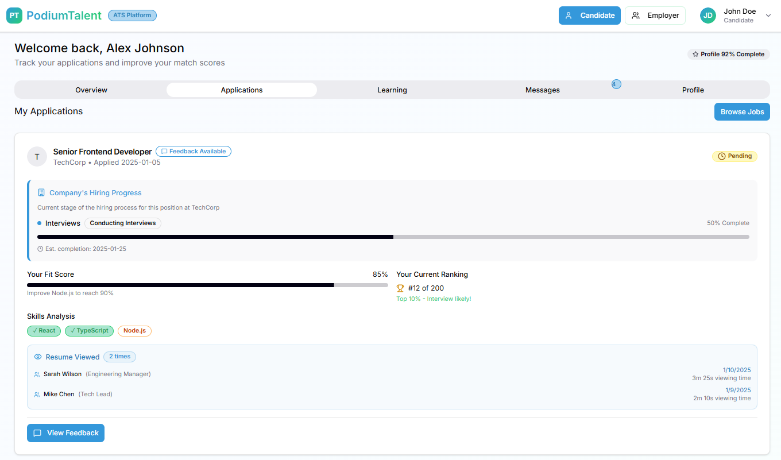Click the PodiumTalent PT logo icon

coord(14,16)
